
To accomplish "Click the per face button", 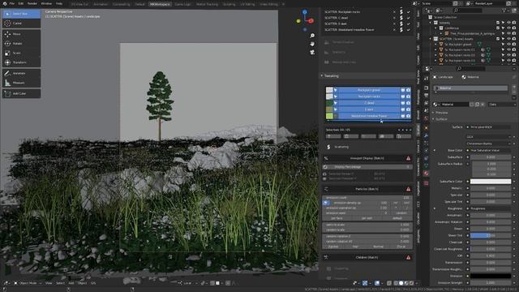I will pos(337,218).
